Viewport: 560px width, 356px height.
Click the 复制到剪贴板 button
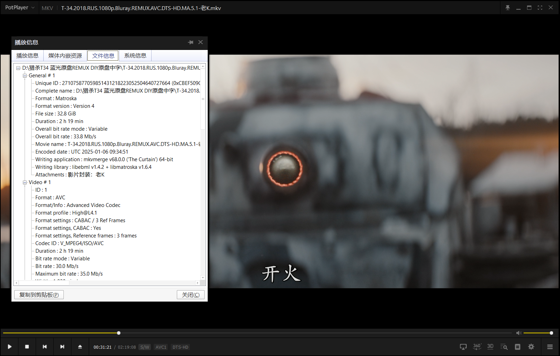[39, 295]
